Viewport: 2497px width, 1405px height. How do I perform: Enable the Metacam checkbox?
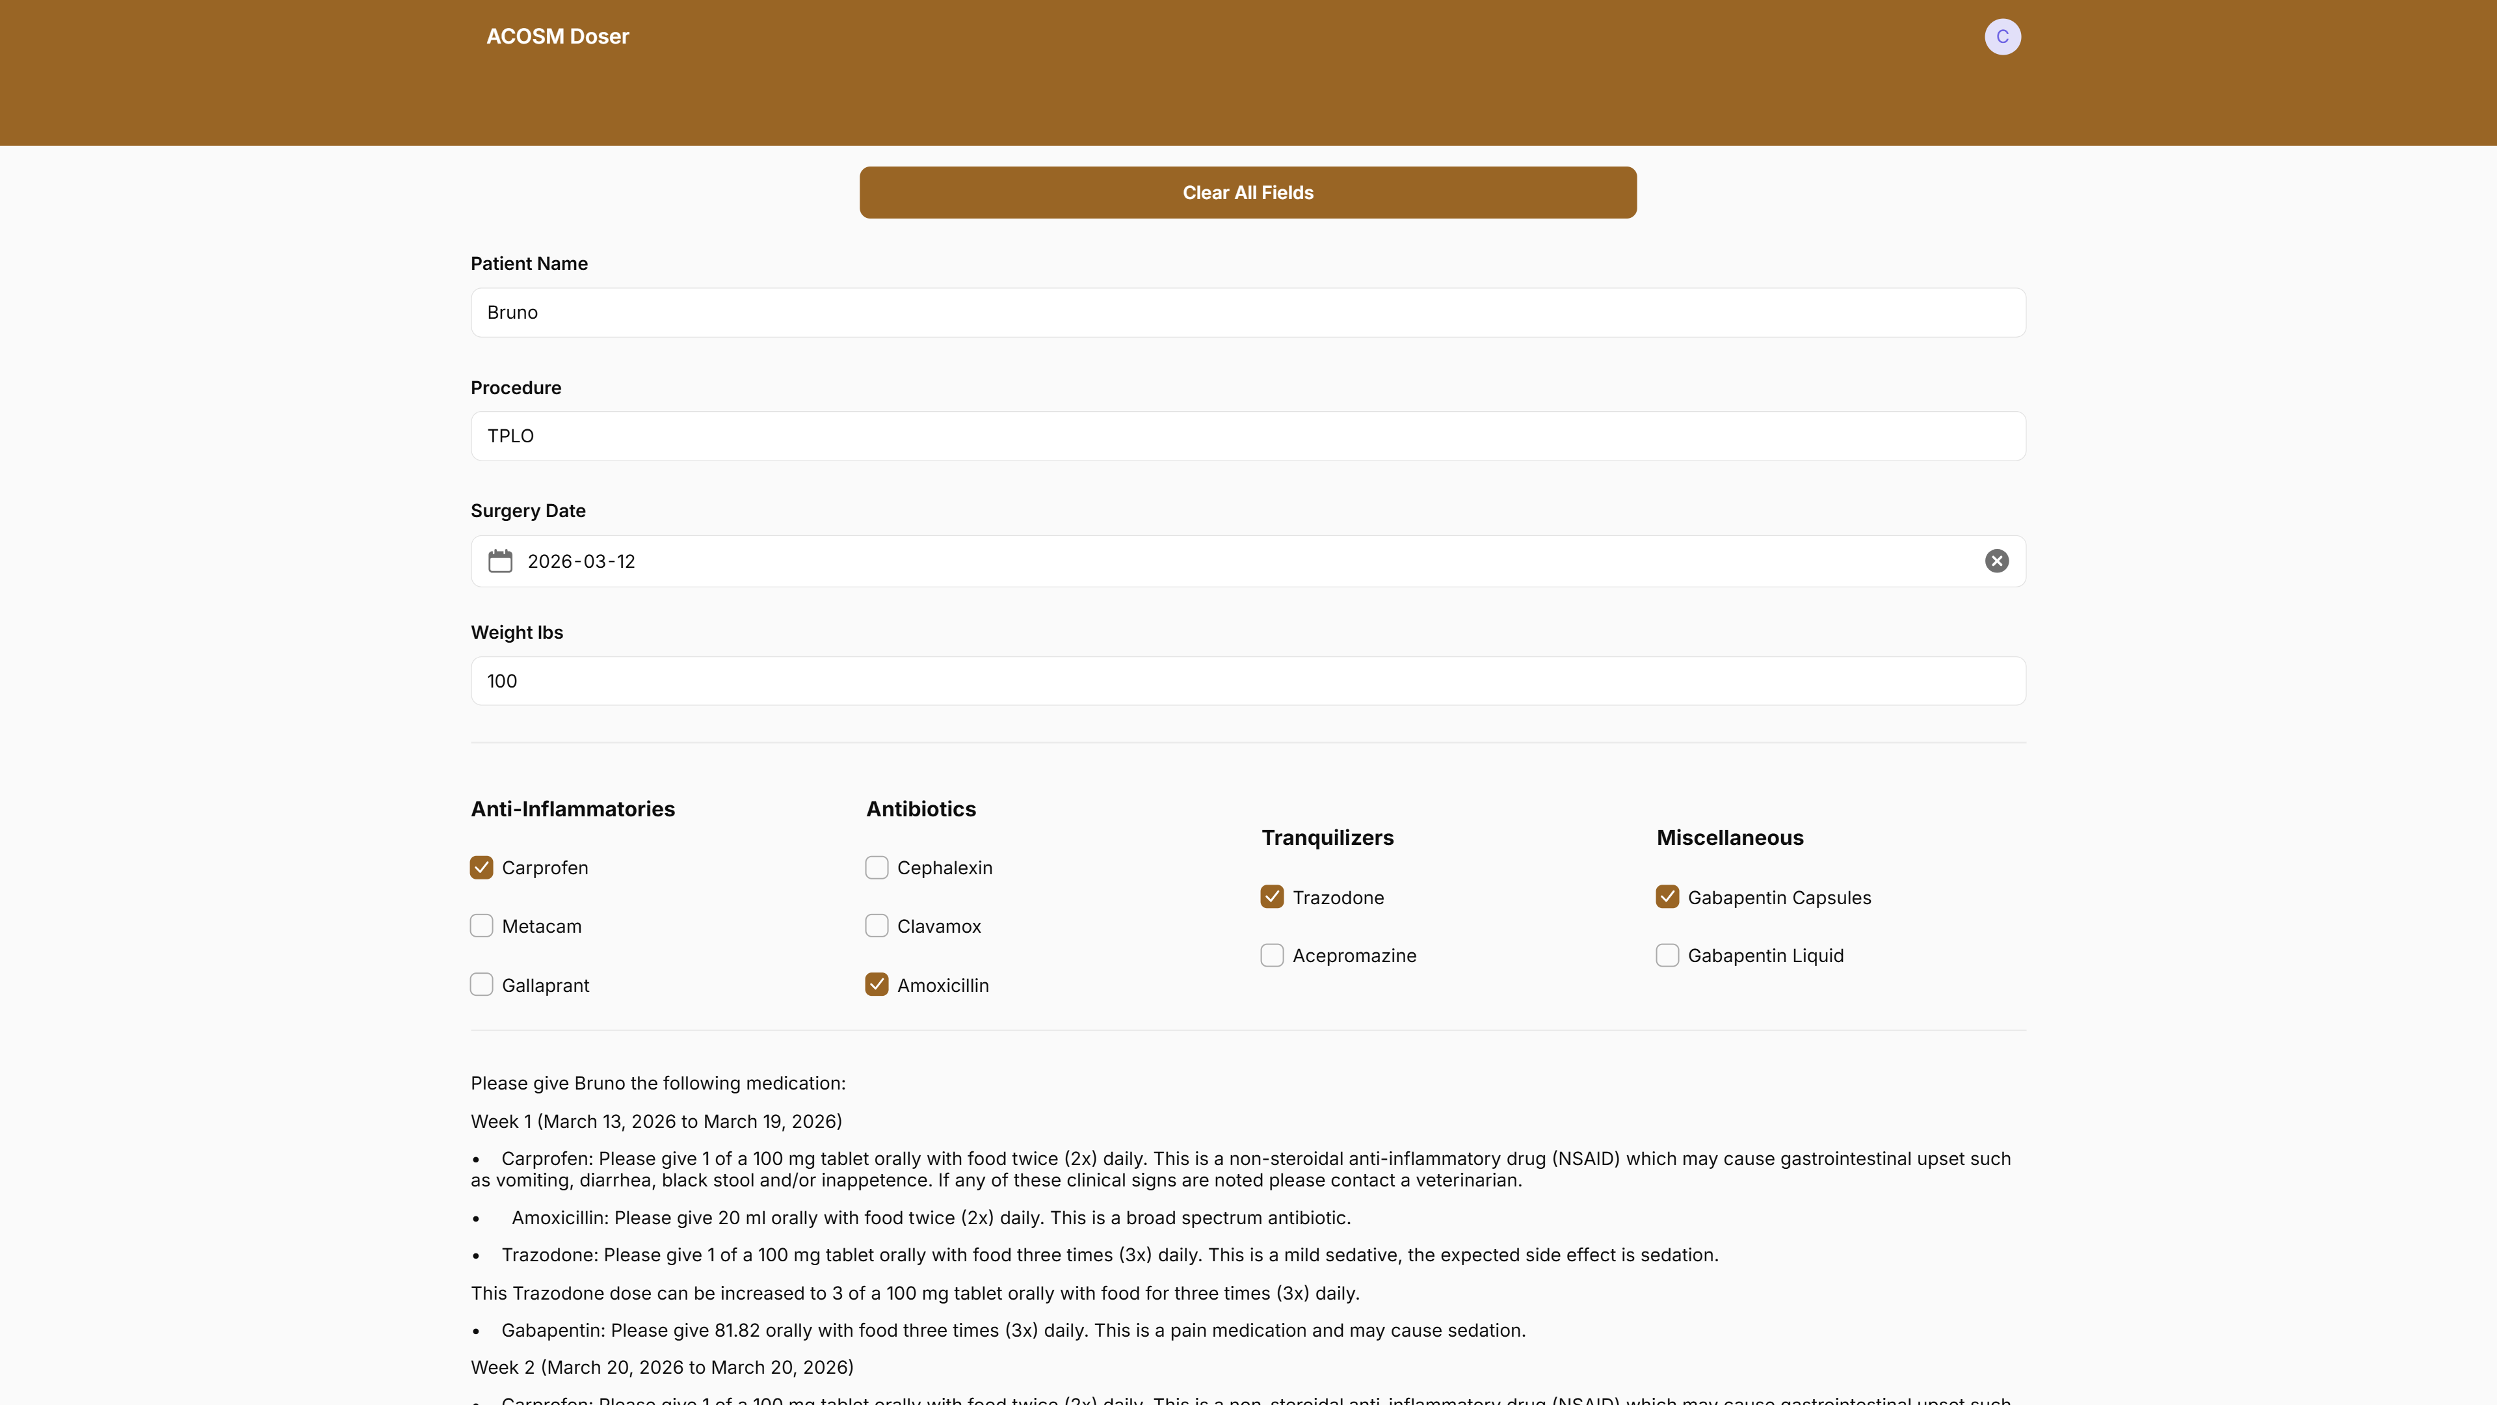[x=482, y=926]
